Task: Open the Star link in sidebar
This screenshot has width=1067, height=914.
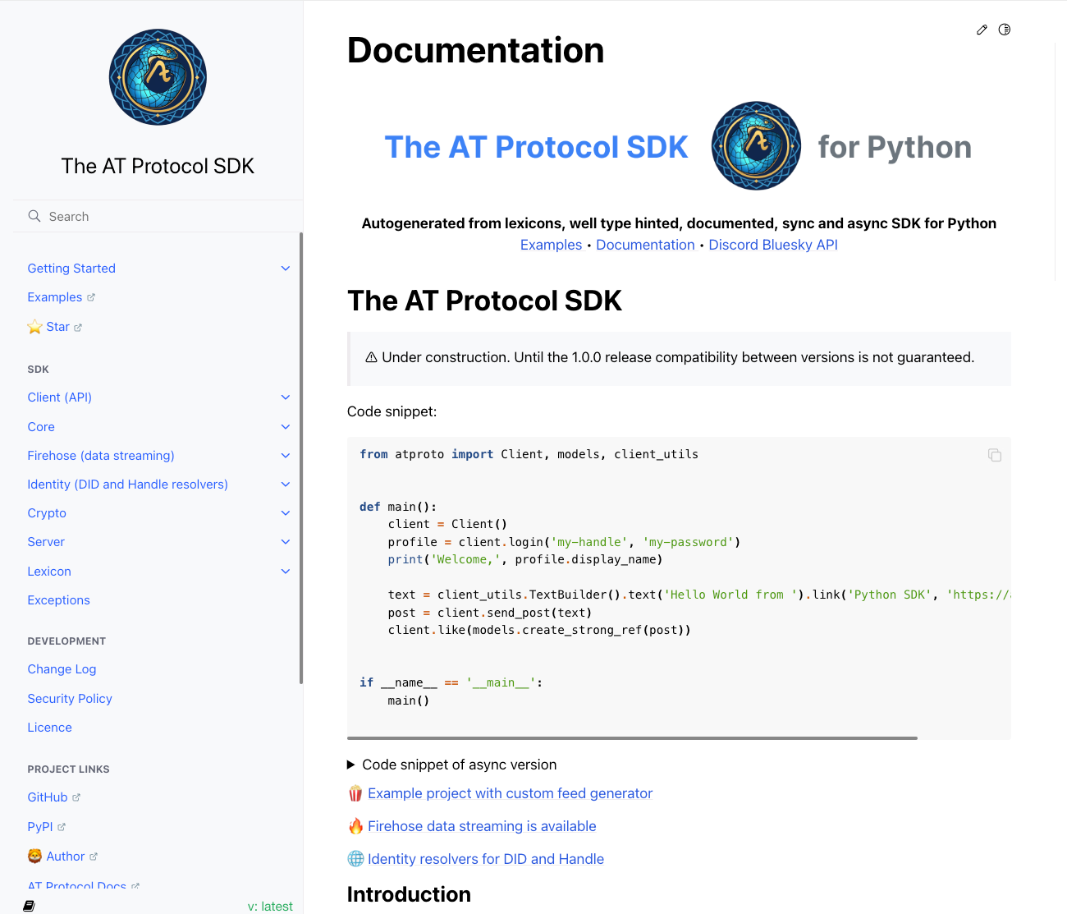Action: tap(57, 327)
